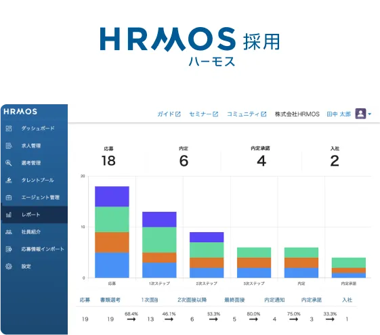The image size is (380, 335).
Task: Open the コミュニティ external link
Action: tap(247, 114)
